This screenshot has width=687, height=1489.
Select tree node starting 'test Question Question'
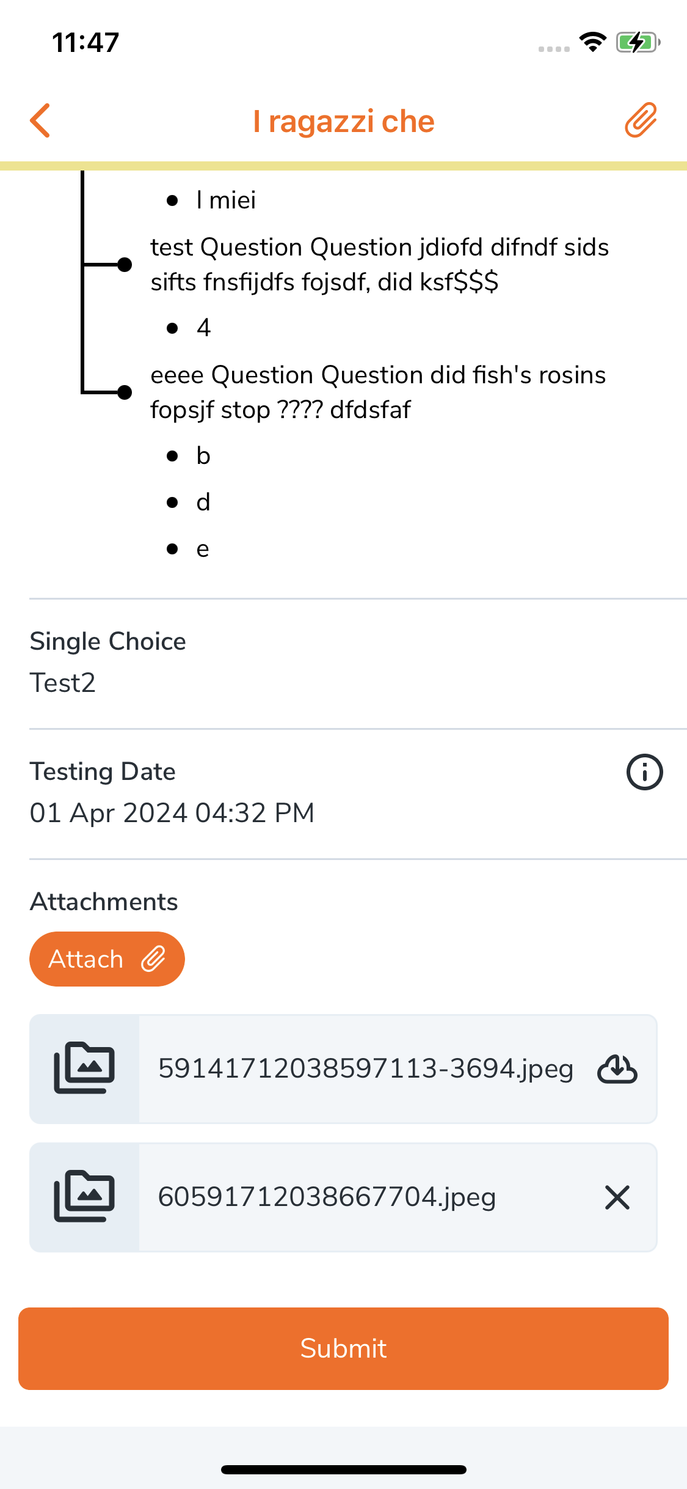click(379, 265)
